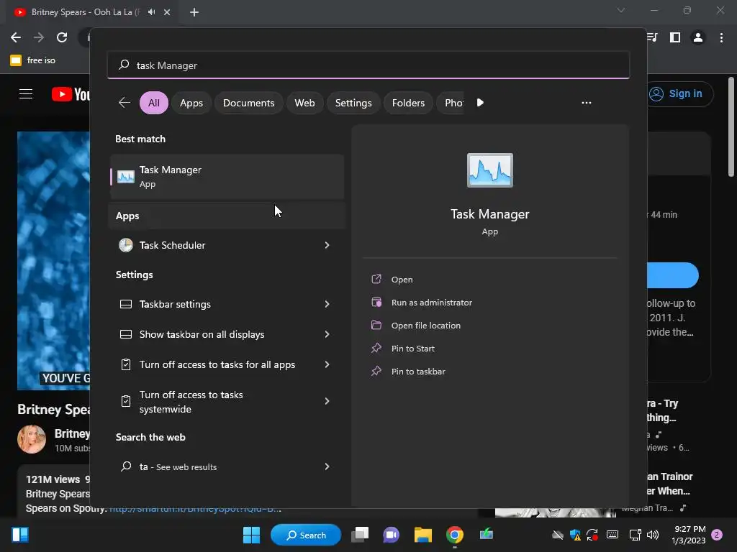Switch to the Settings filter tab
Viewport: 737px width, 552px height.
(353, 103)
